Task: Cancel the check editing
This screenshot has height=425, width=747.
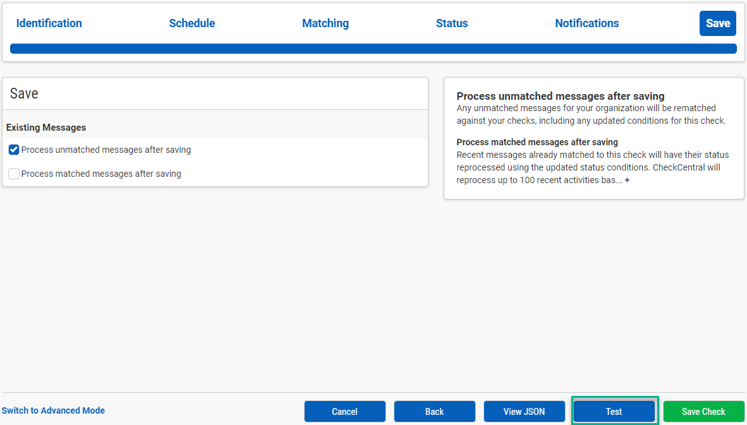Action: (344, 411)
